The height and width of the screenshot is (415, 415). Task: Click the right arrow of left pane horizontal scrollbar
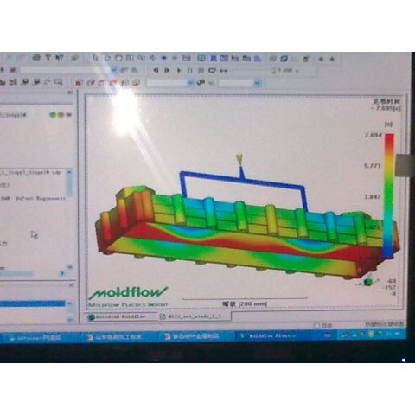62,273
